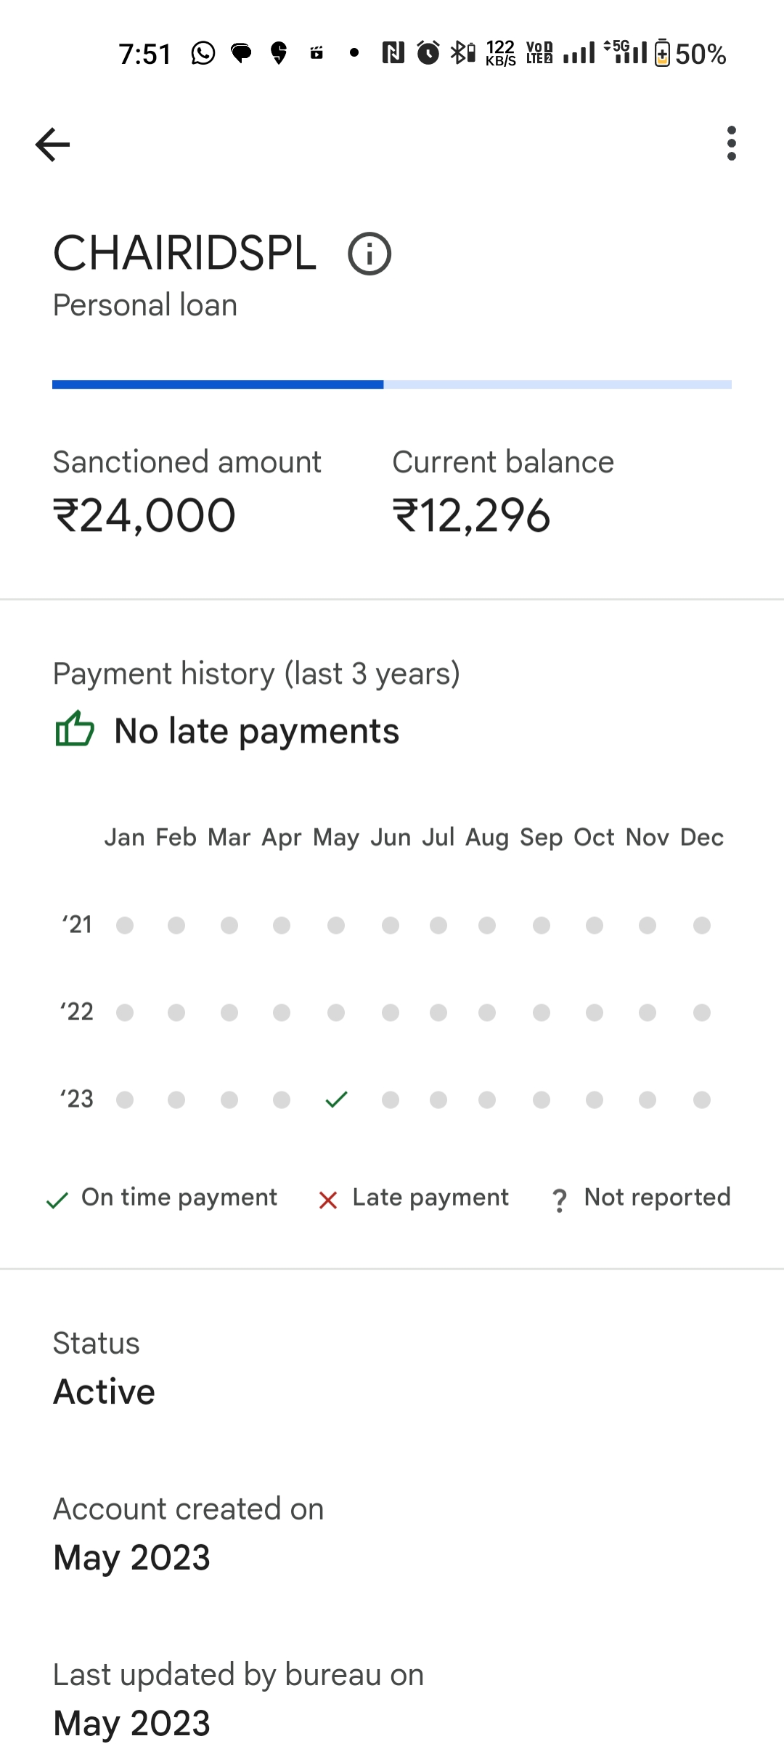This screenshot has height=1744, width=784.
Task: Tap the battery indicator icon
Action: [x=662, y=53]
